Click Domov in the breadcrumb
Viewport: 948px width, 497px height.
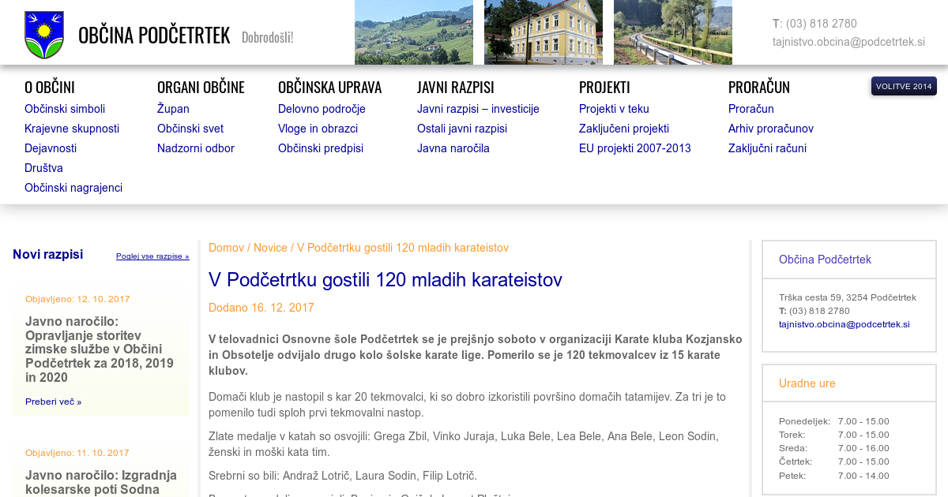226,248
